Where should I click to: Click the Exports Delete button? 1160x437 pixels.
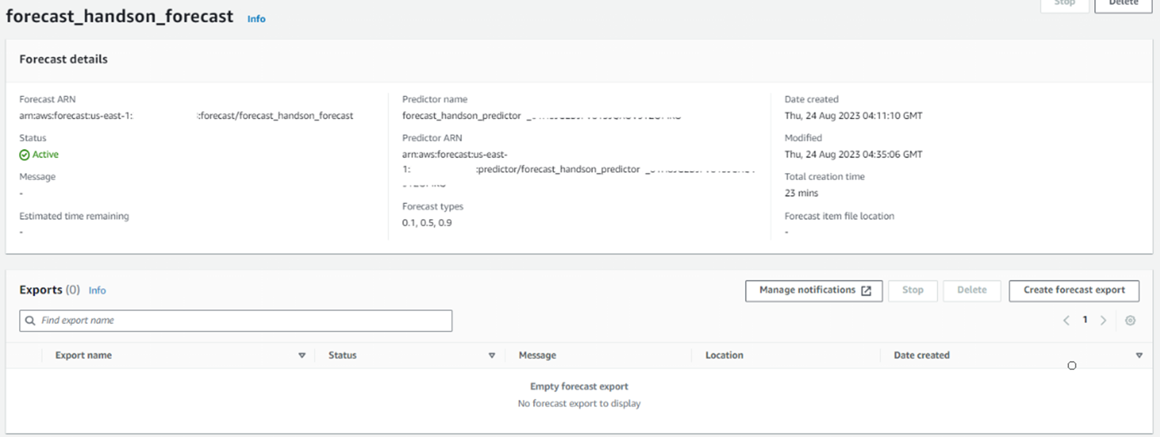972,290
